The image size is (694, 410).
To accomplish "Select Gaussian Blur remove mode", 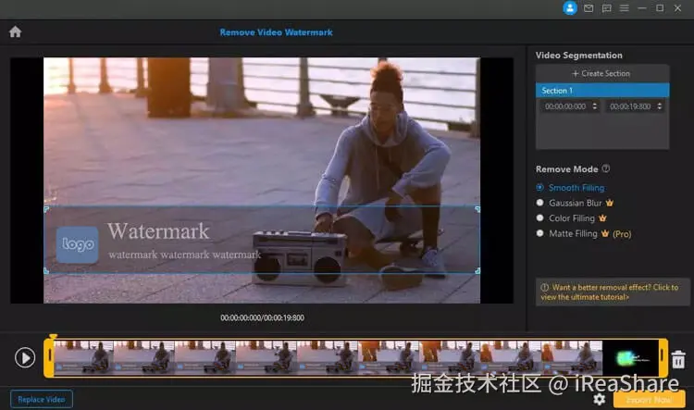I will 569,203.
